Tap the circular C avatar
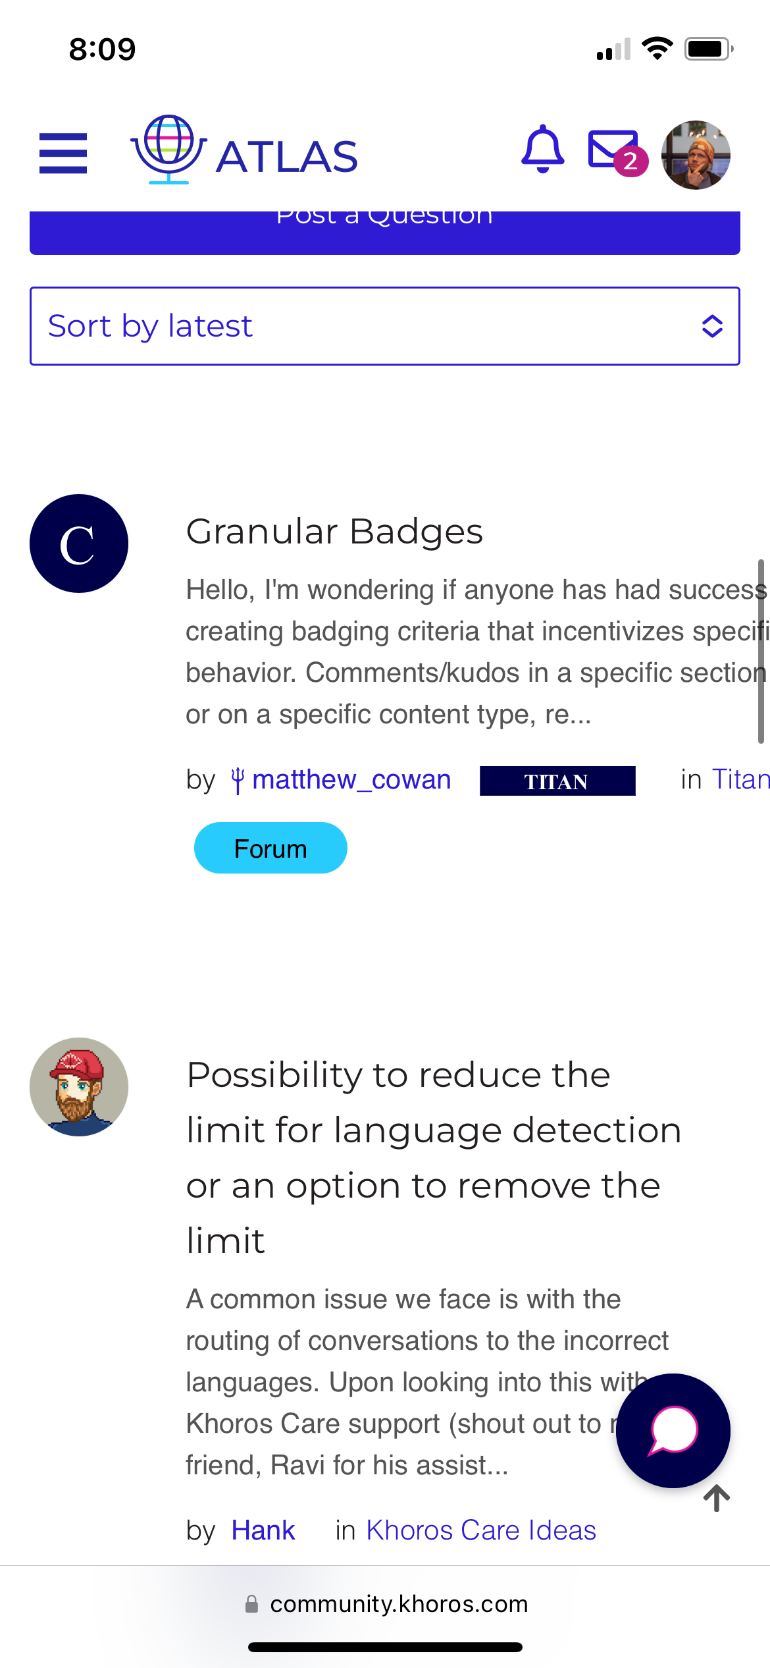This screenshot has width=770, height=1668. (x=79, y=543)
